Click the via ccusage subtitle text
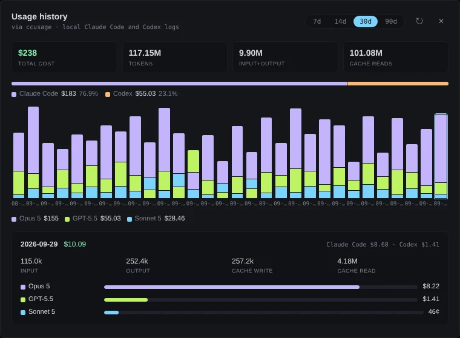This screenshot has width=460, height=338. [x=95, y=27]
